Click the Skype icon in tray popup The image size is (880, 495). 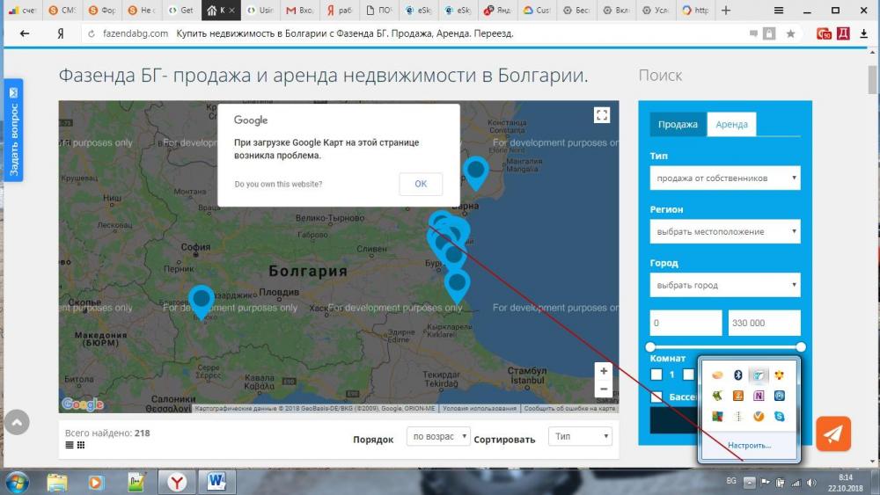click(x=779, y=416)
